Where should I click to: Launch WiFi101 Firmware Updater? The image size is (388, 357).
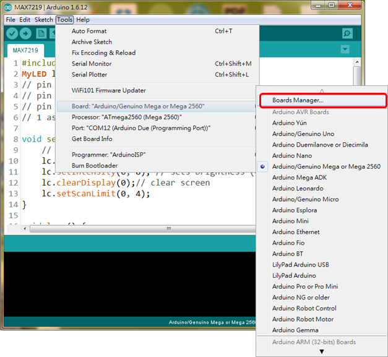tap(158, 90)
